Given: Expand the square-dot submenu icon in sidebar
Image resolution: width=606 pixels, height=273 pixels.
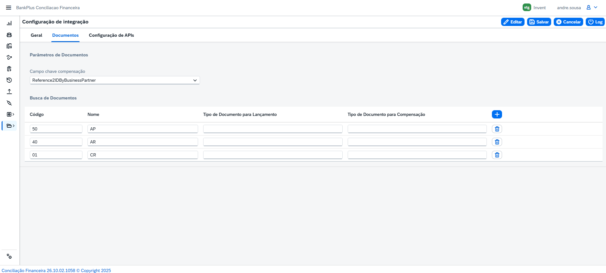Looking at the screenshot, I should [10, 114].
